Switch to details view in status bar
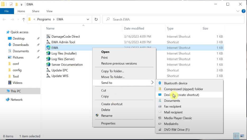Viewport: 247px width, 140px height. coord(236,136)
